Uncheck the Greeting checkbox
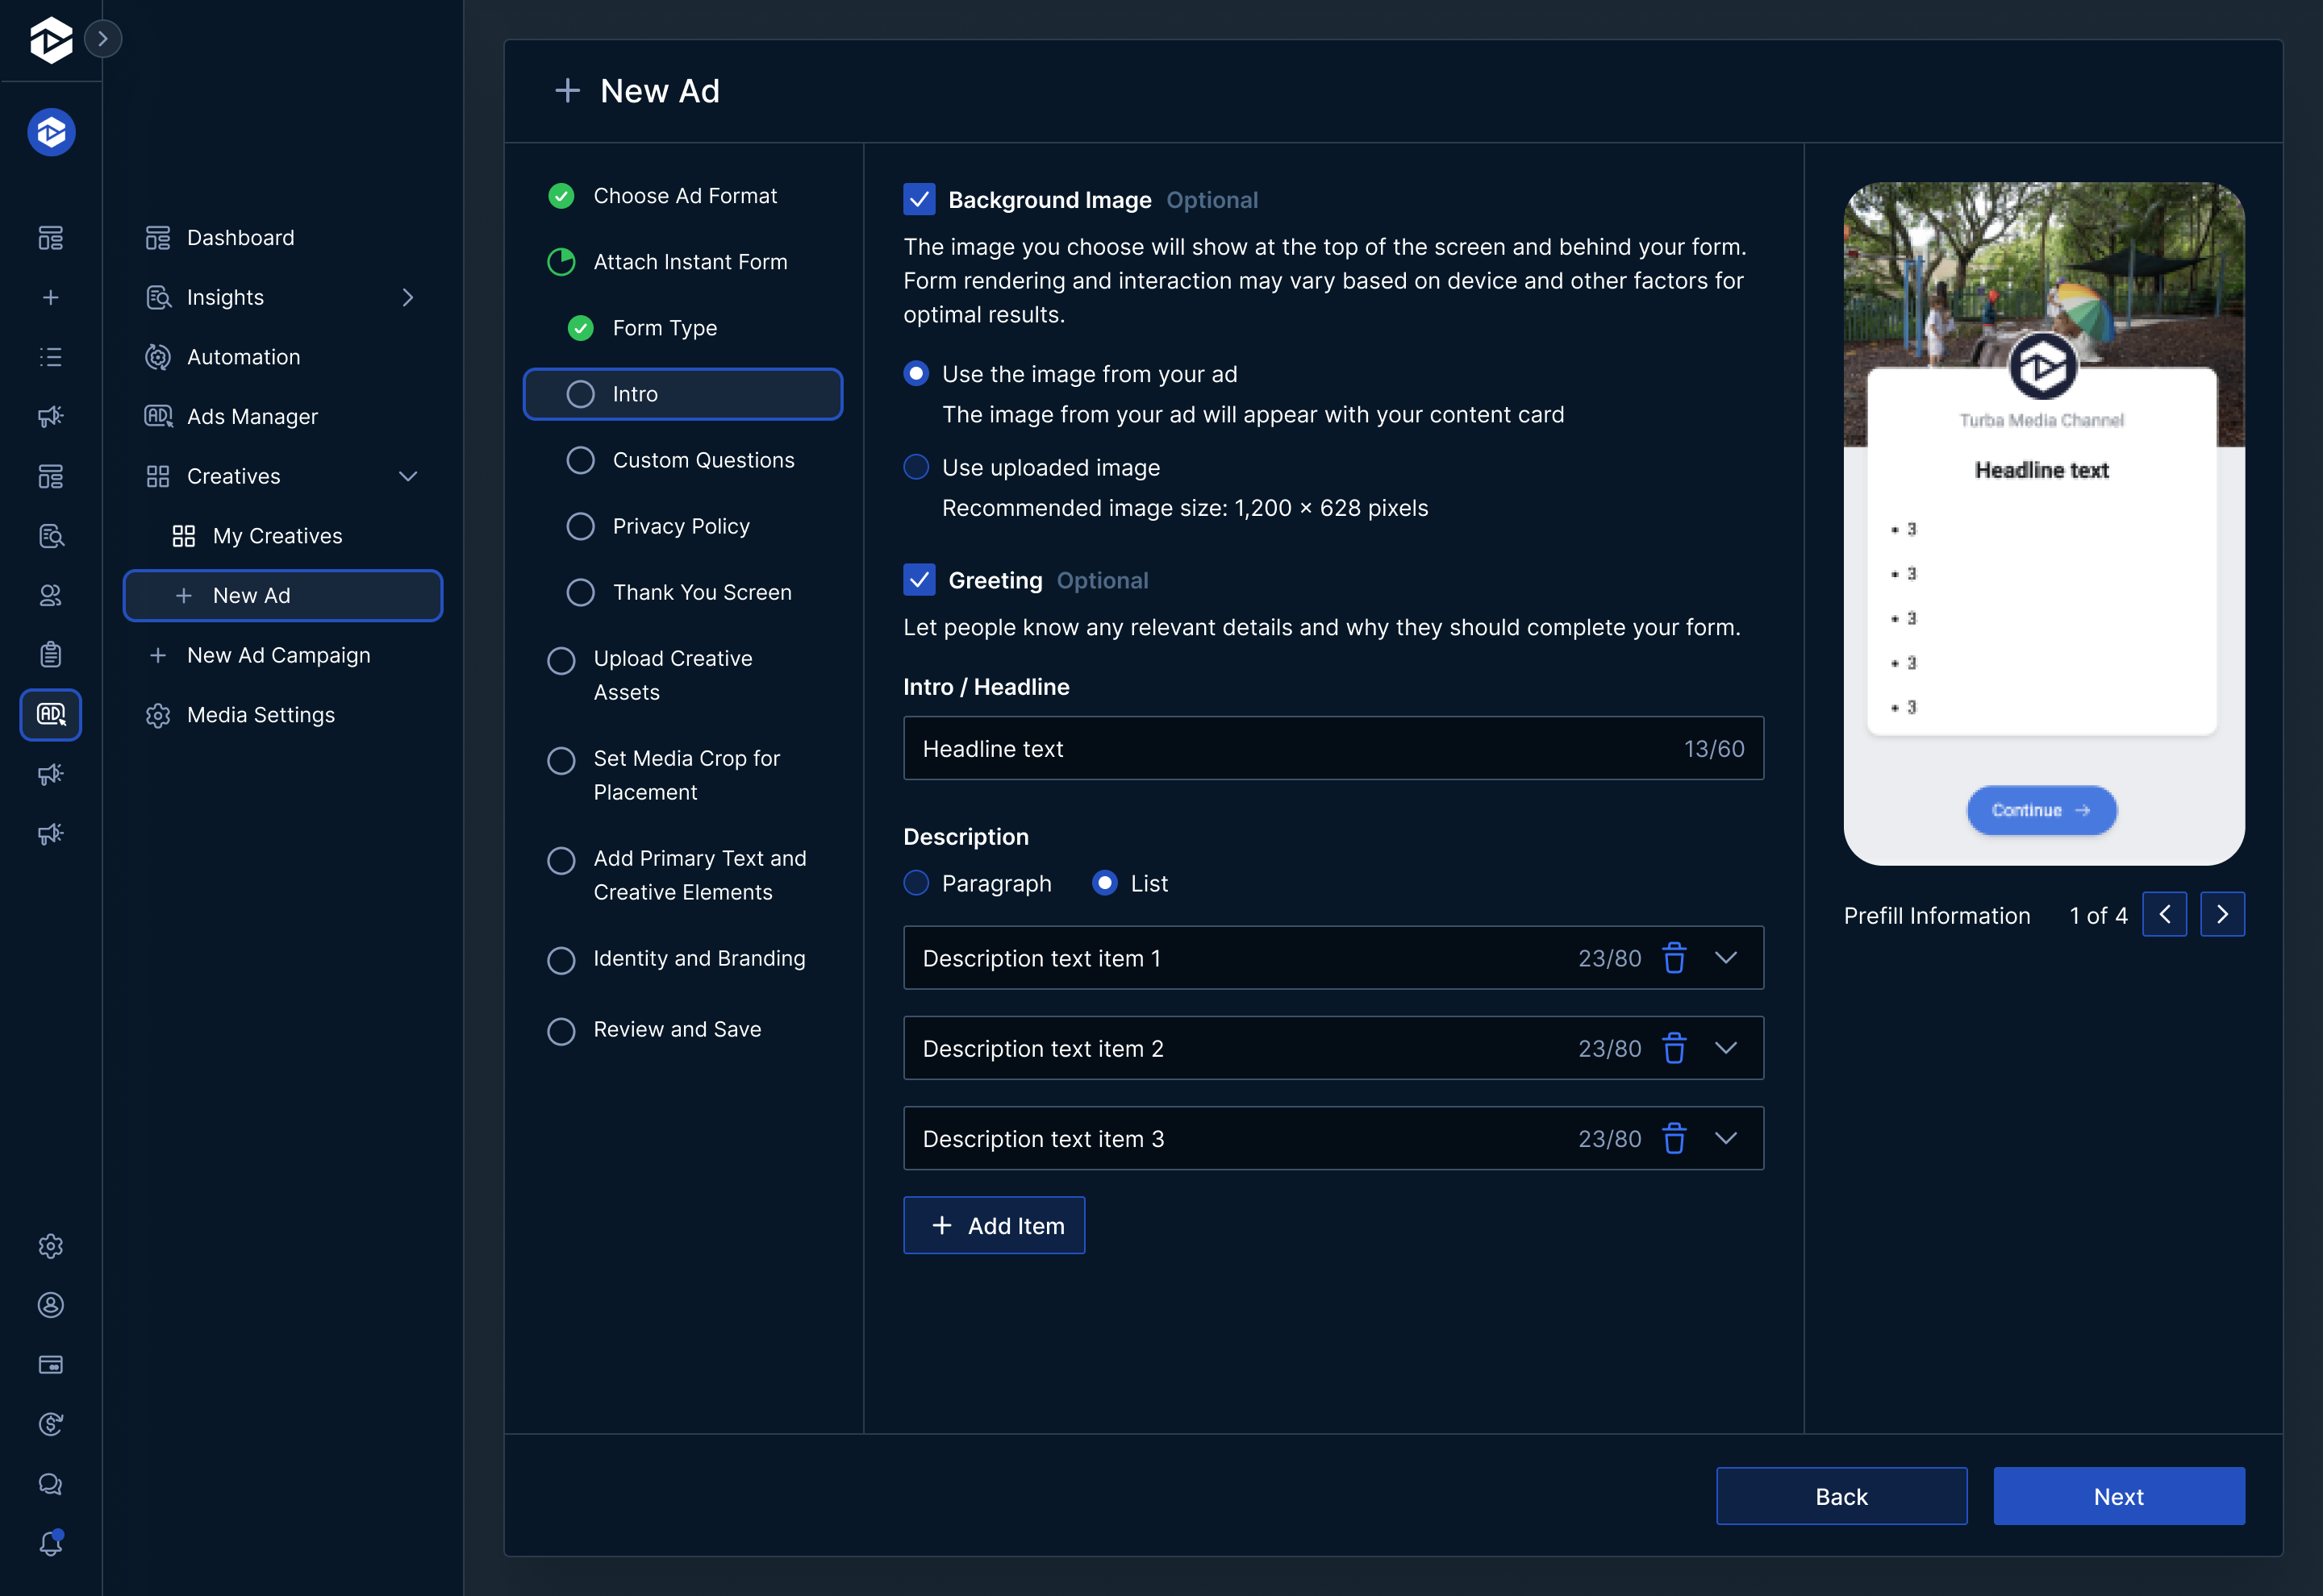Screen dimensions: 2323x1596 click(919, 580)
